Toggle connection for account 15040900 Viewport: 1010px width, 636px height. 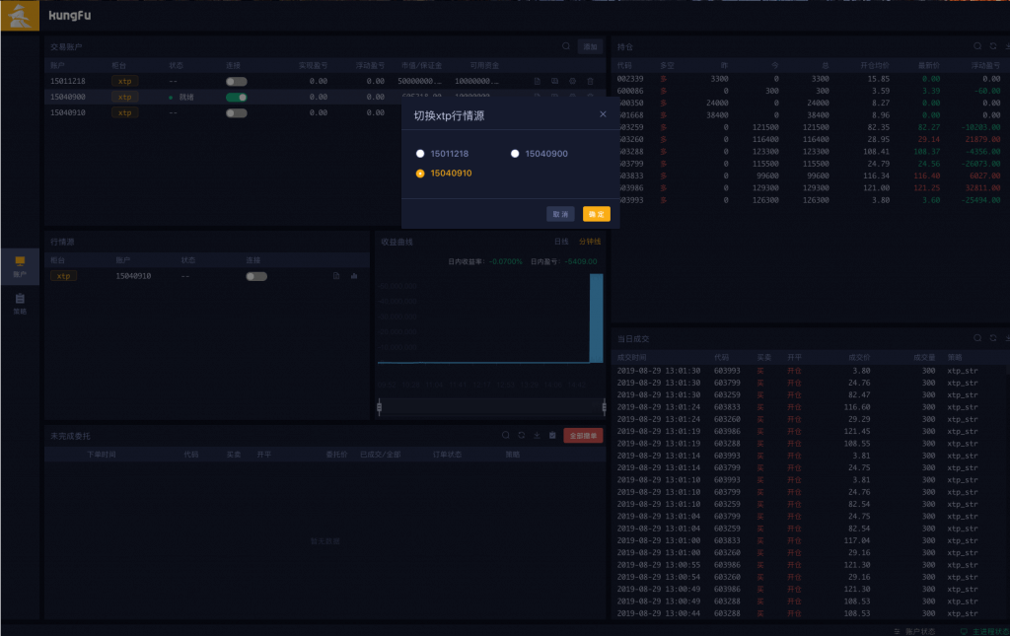[x=237, y=98]
